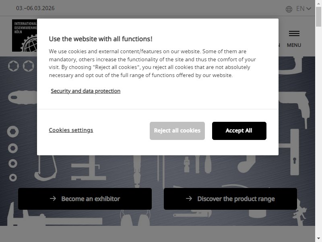This screenshot has height=242, width=322.
Task: Click the Eisenwarenmesse Köln logo
Action: pos(25,35)
